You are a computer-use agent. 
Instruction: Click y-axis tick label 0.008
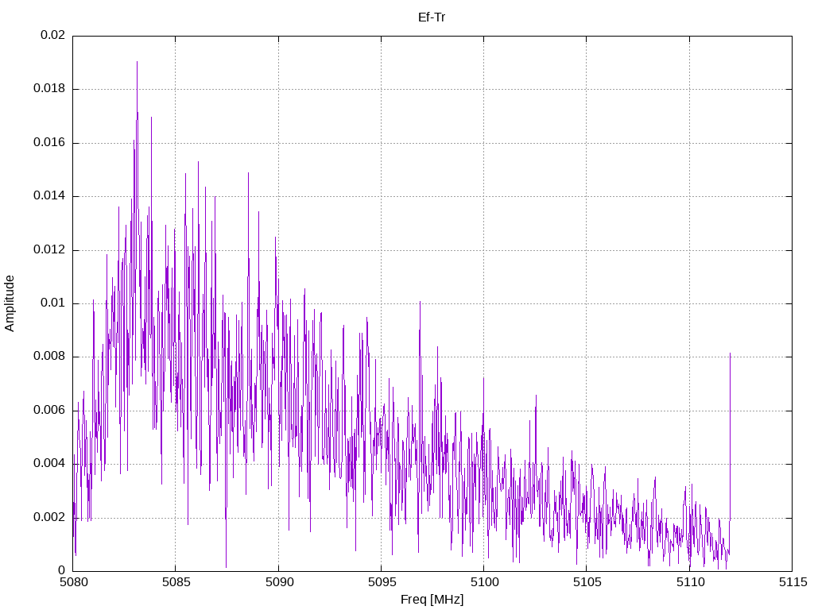[49, 356]
